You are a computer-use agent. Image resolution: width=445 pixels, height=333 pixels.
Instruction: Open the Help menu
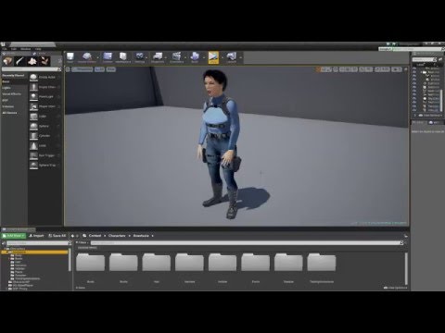click(x=38, y=49)
